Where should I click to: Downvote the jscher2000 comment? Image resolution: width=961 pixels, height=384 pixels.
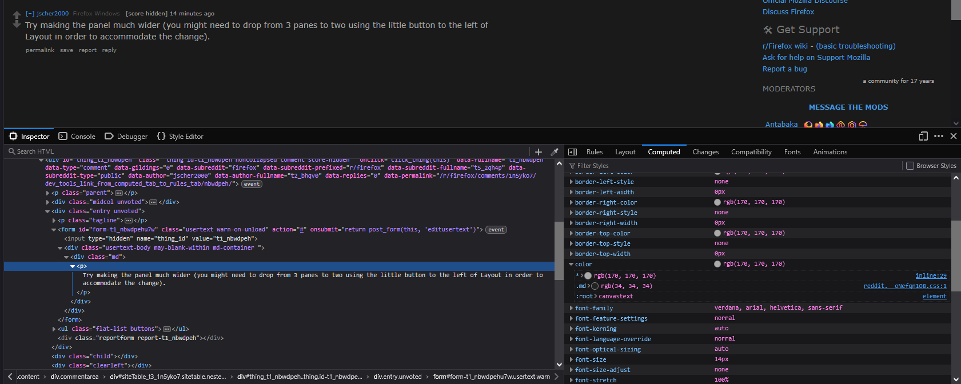click(17, 24)
